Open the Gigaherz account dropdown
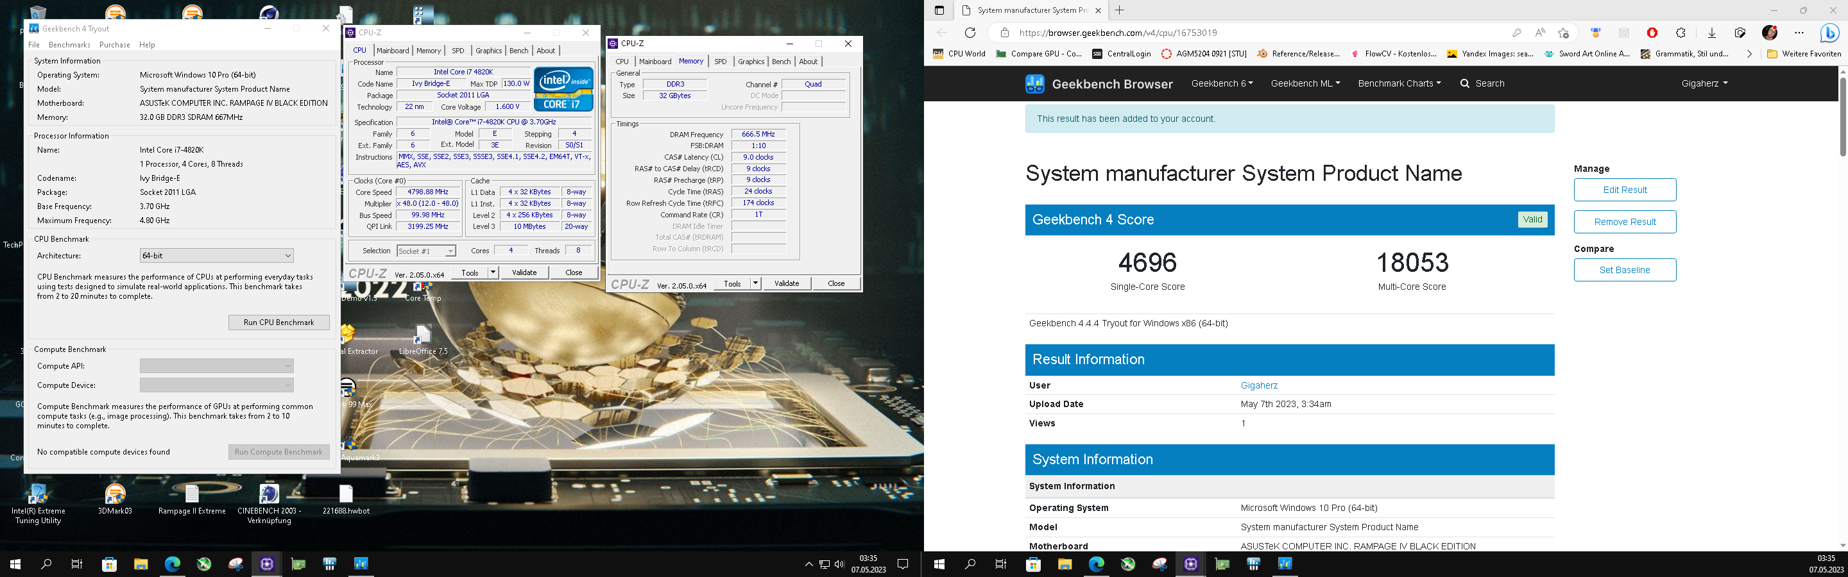Image resolution: width=1848 pixels, height=577 pixels. [1704, 83]
